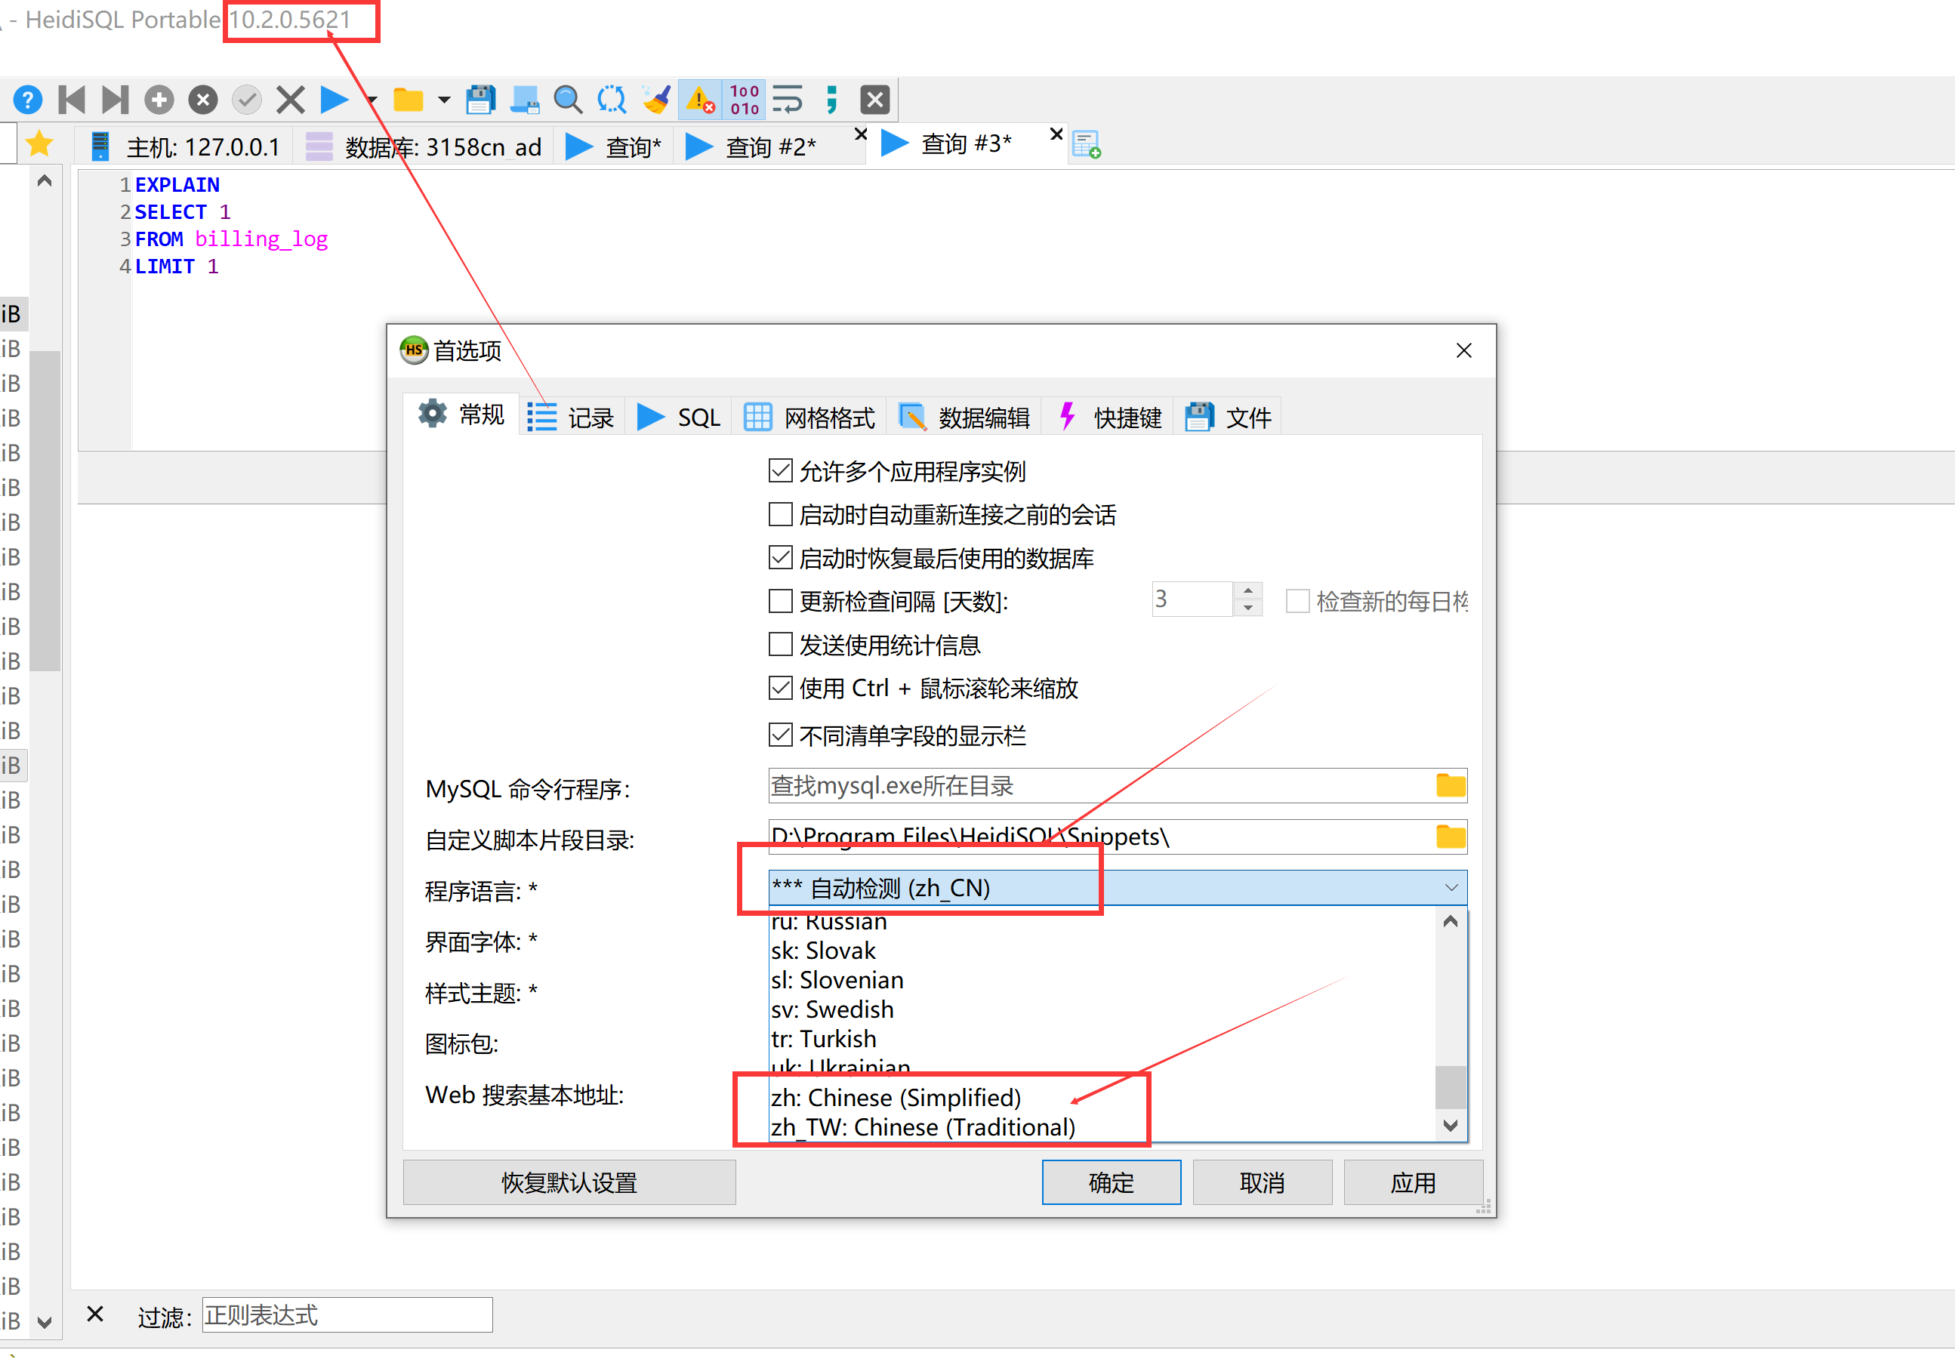Click the yellow star favorites icon
The height and width of the screenshot is (1359, 1955).
39,144
